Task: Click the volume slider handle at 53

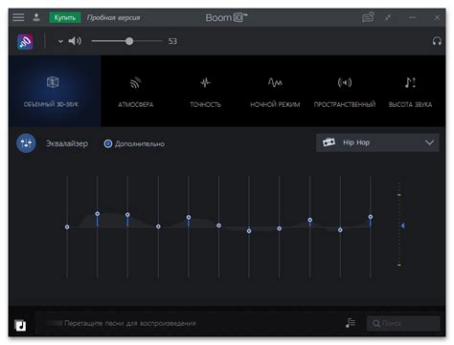Action: (x=129, y=41)
